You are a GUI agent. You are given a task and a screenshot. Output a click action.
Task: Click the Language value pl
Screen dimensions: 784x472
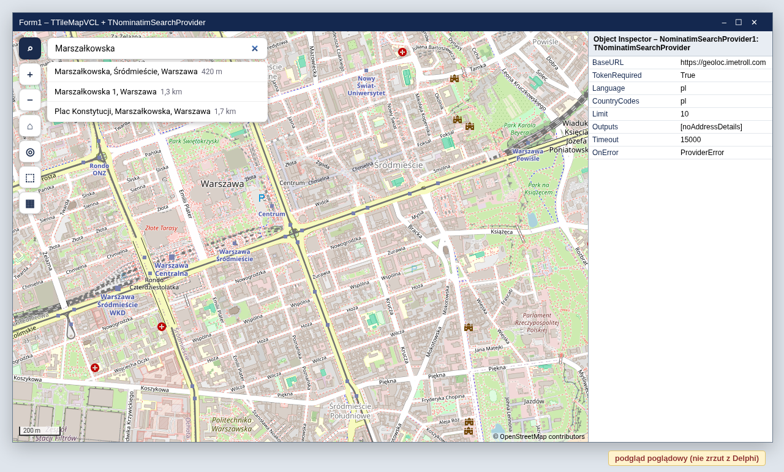pyautogui.click(x=684, y=88)
